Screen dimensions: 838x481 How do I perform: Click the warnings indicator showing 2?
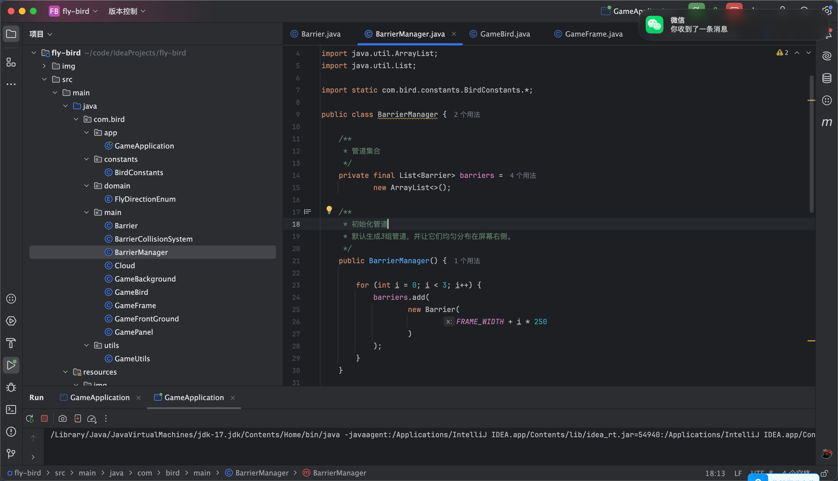[783, 53]
